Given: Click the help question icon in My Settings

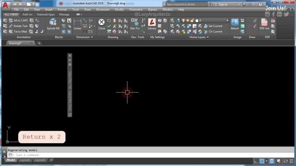Looking at the screenshot, I should click(160, 20).
